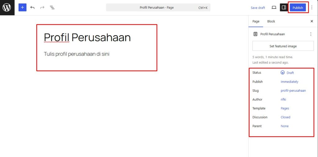
Task: Undo the last edit
Action: [32, 7]
